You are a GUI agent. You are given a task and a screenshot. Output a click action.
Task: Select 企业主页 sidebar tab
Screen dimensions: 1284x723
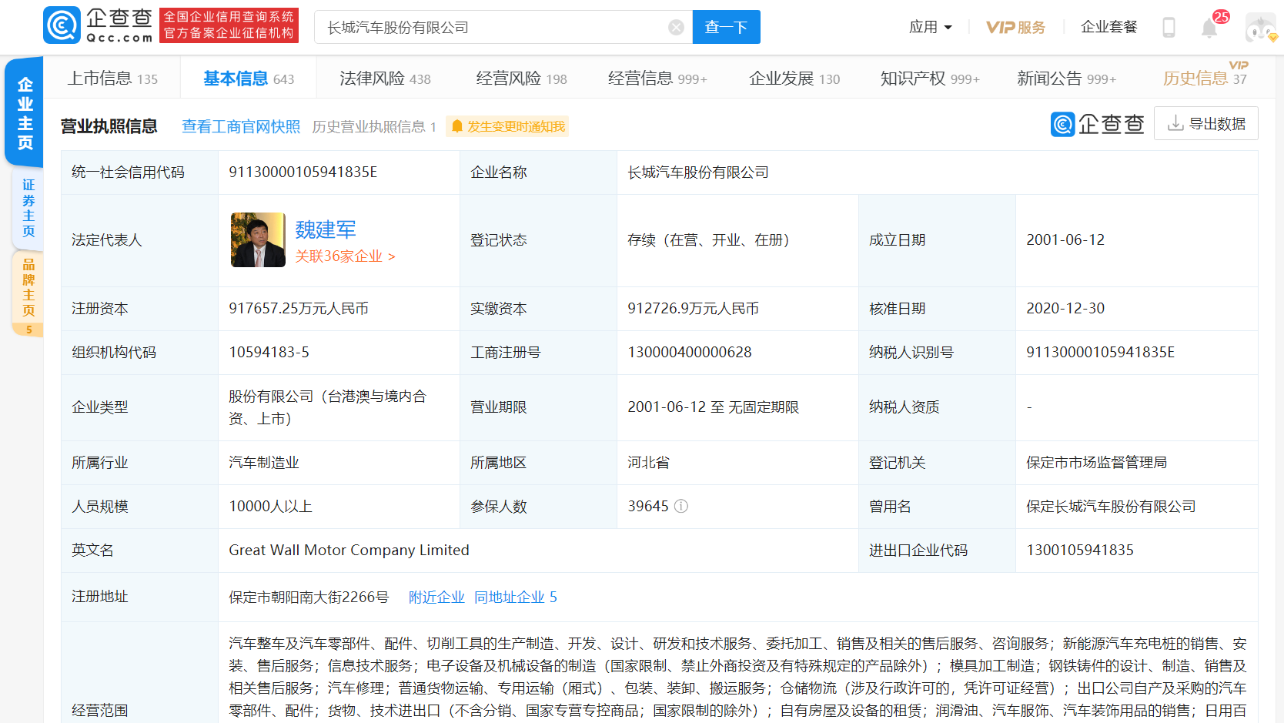click(25, 113)
